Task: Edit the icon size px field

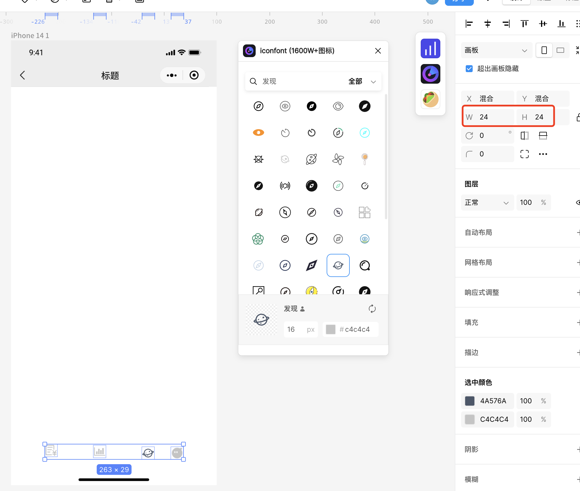Action: [x=301, y=329]
